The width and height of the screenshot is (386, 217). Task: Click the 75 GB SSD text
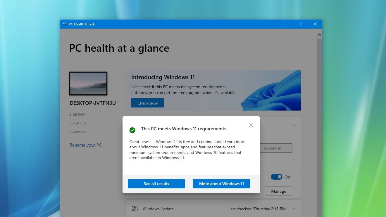coord(78,123)
